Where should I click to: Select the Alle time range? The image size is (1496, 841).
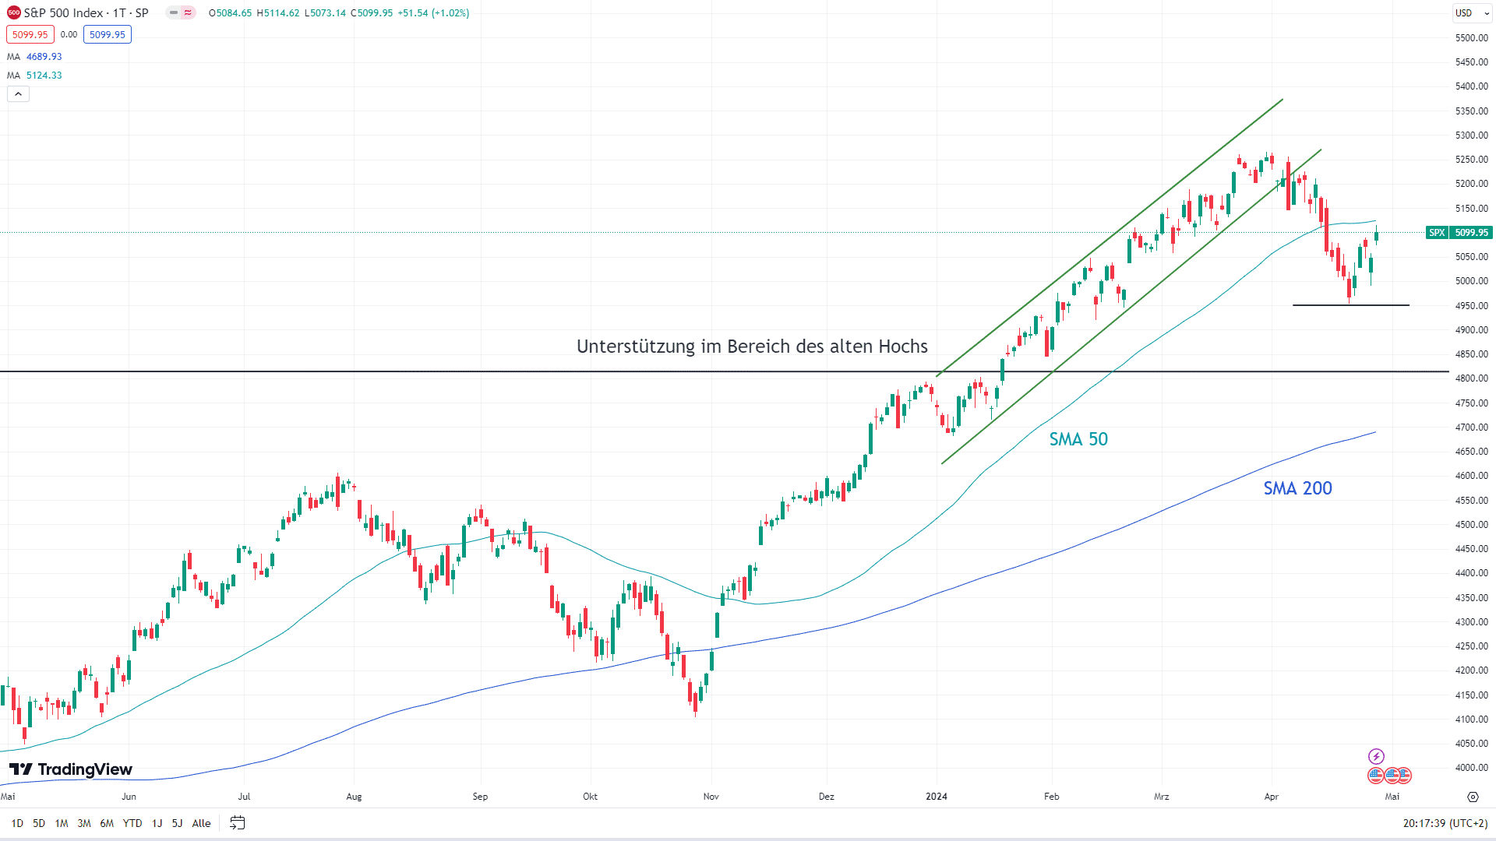coord(201,823)
